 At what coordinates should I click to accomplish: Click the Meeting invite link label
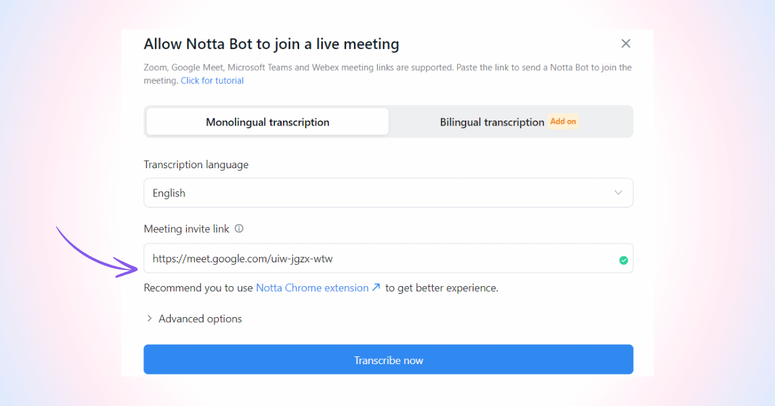187,229
